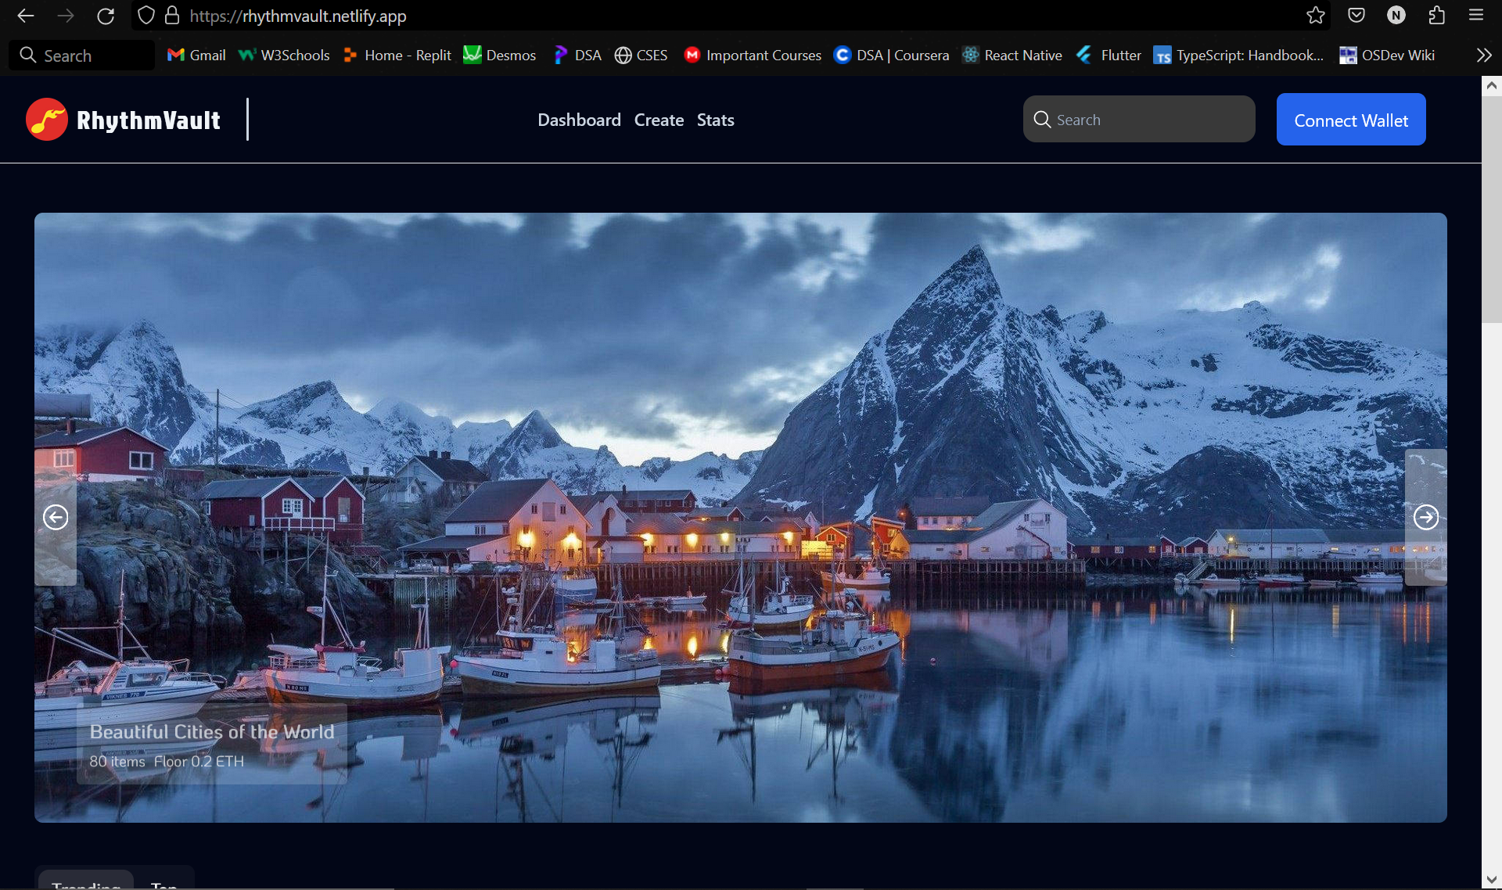Open the Dashboard nav item

[579, 120]
